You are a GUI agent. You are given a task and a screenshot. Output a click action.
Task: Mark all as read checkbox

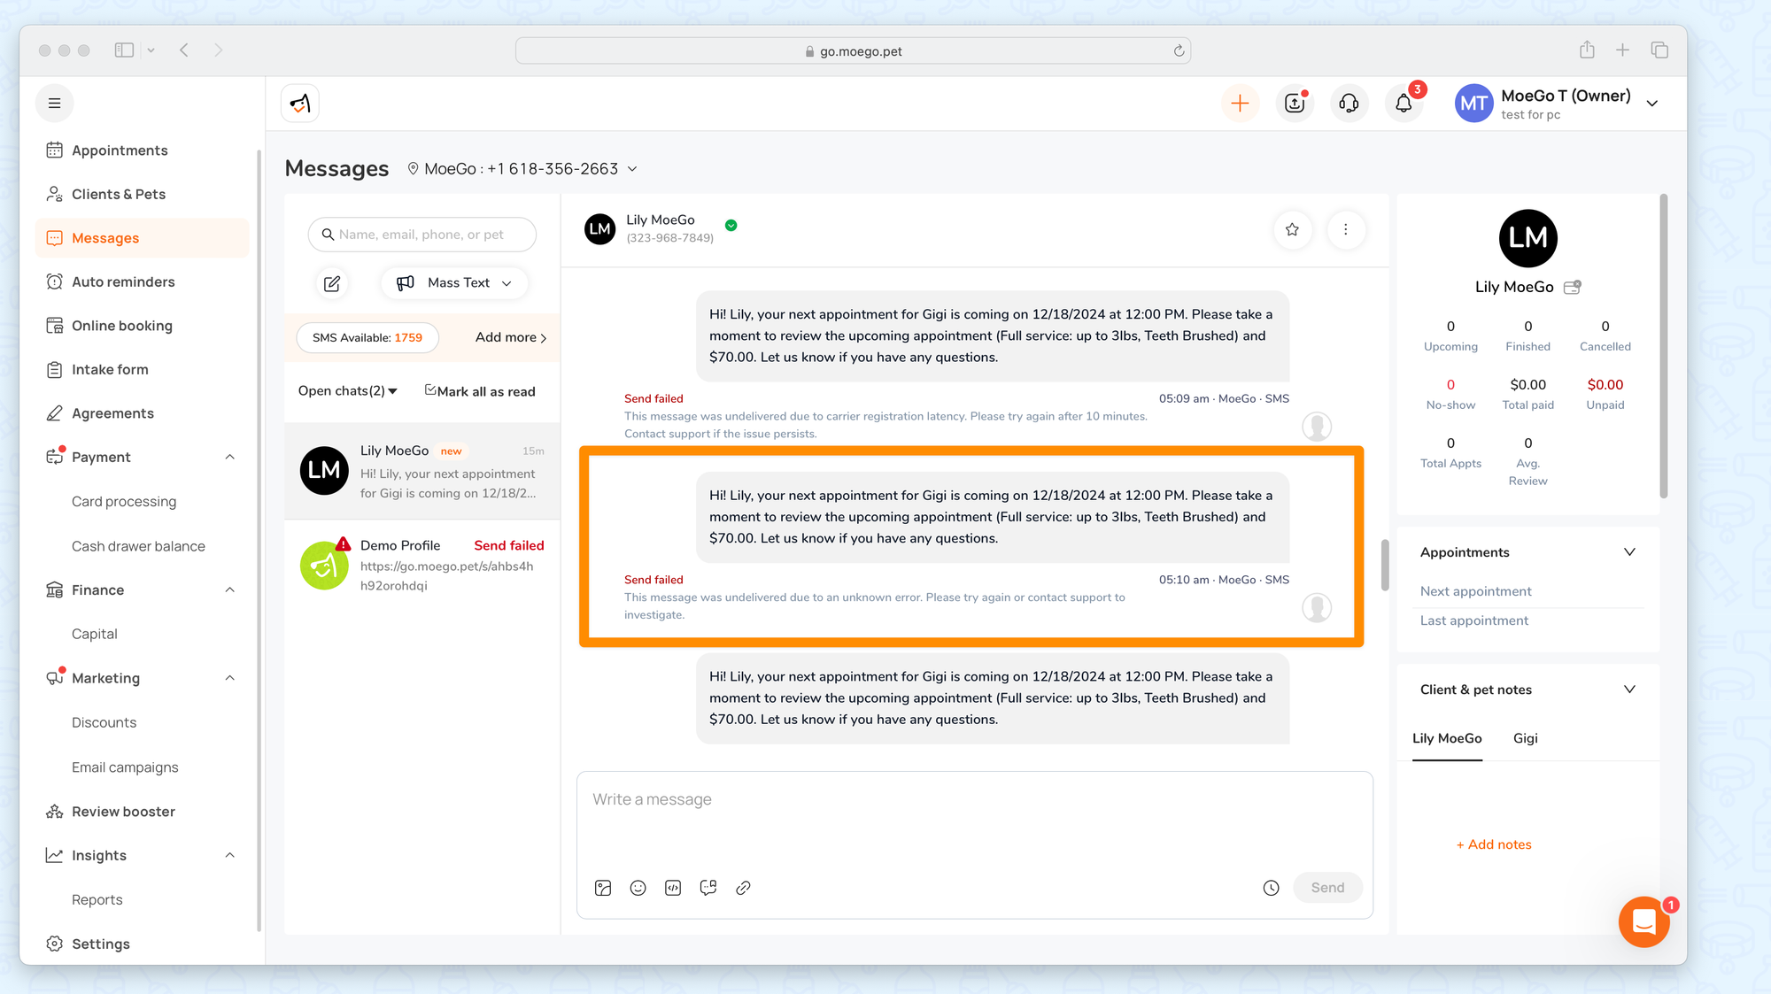430,390
